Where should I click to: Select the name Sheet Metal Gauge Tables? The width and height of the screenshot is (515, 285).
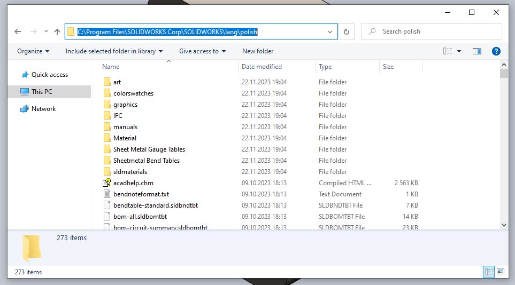[x=149, y=149]
